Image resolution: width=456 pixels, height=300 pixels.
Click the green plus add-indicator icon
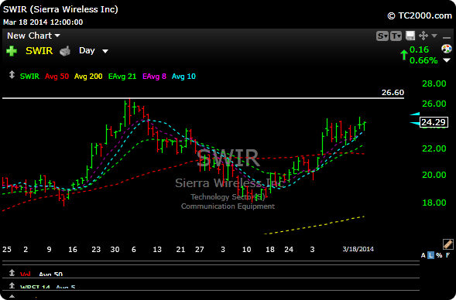(12, 51)
